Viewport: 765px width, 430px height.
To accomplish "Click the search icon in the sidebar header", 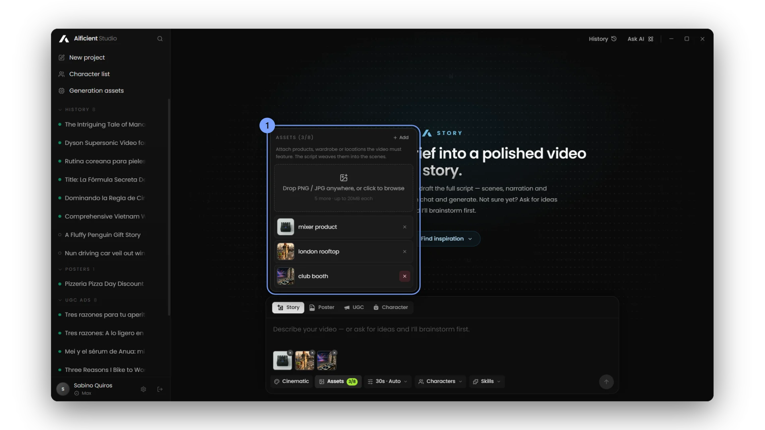I will click(160, 39).
